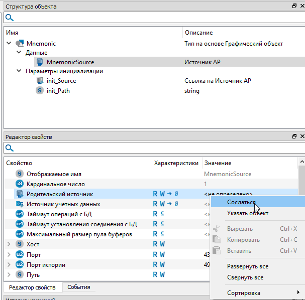Collapse the Mnemonic tree node
Screen dimensions: 305x300
[9, 44]
